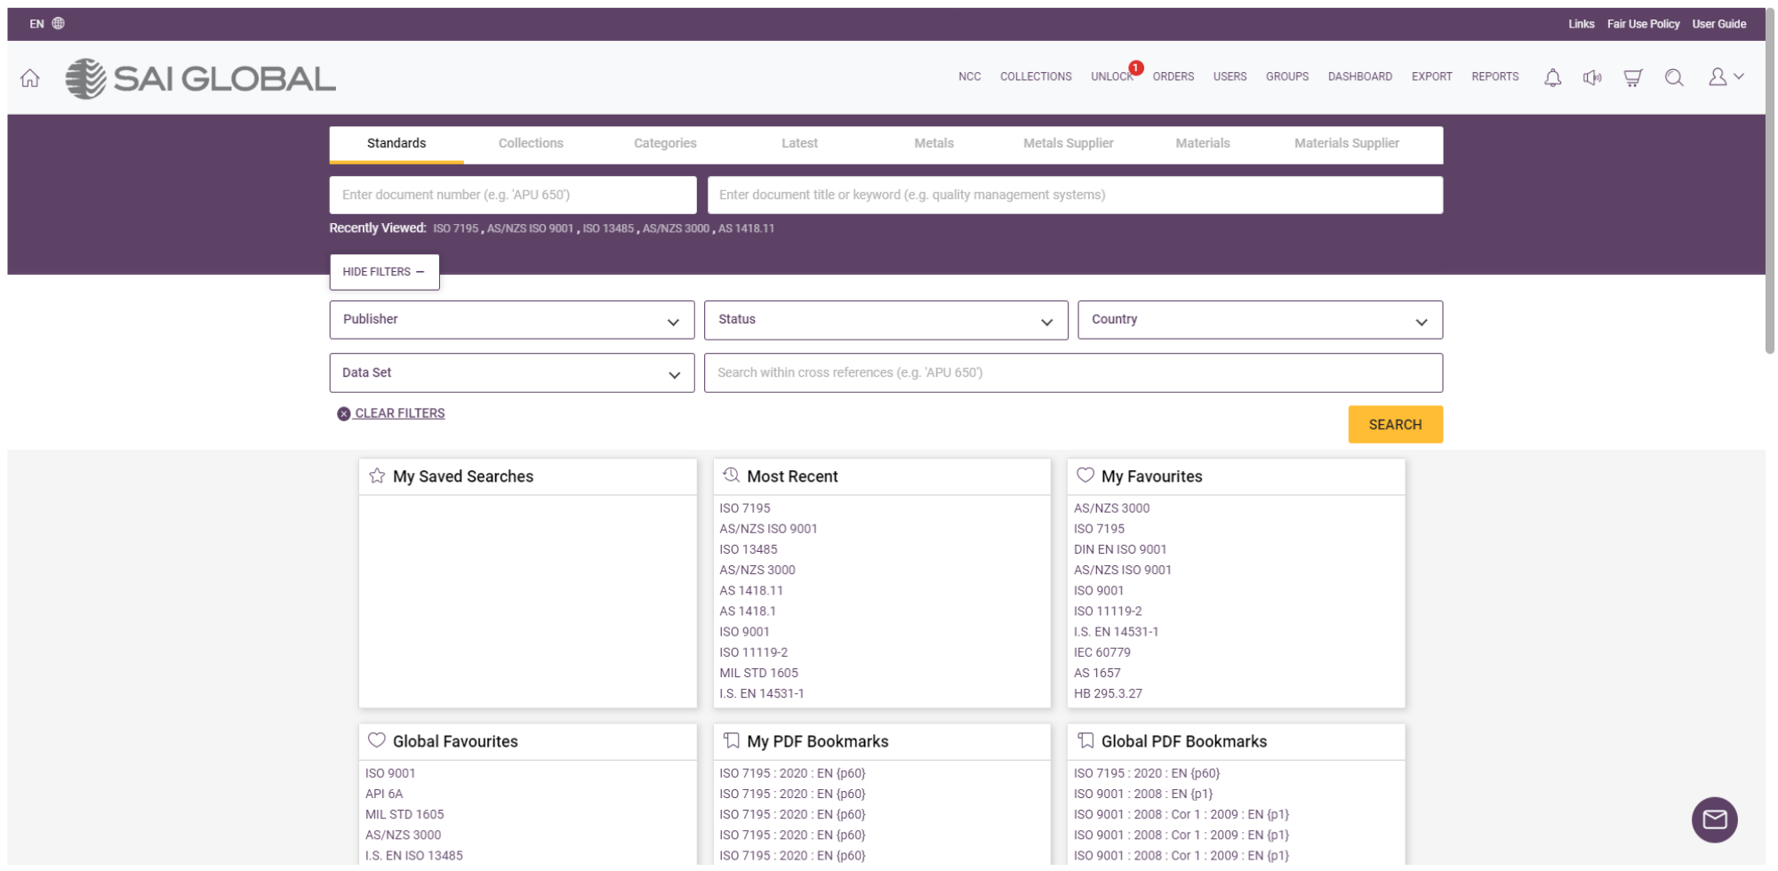
Task: Switch to the Latest tab
Action: [799, 144]
